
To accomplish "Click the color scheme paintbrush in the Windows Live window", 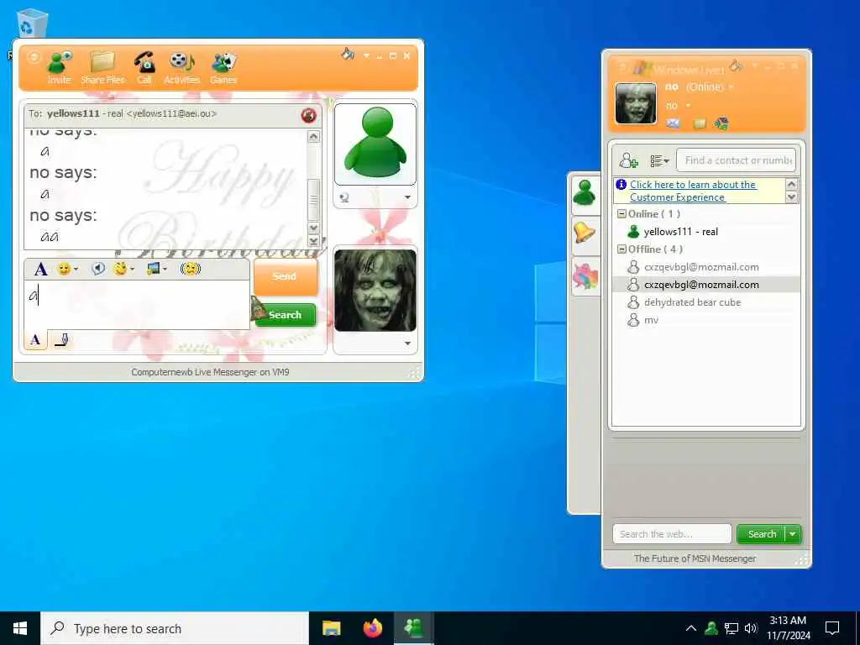I will [x=736, y=66].
